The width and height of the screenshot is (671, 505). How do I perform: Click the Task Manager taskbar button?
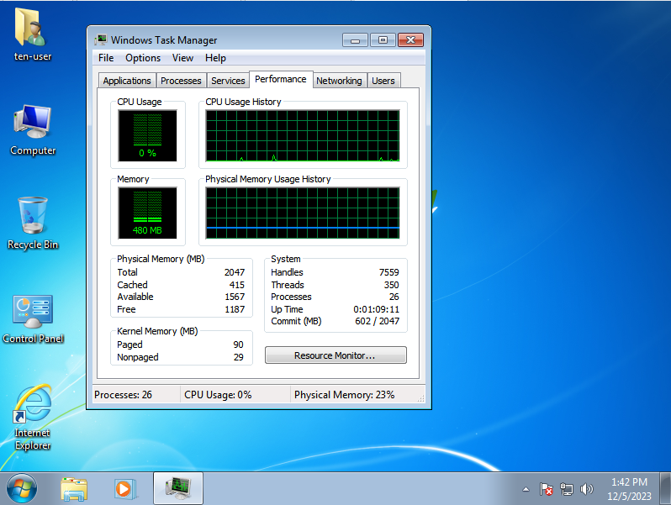click(x=177, y=487)
